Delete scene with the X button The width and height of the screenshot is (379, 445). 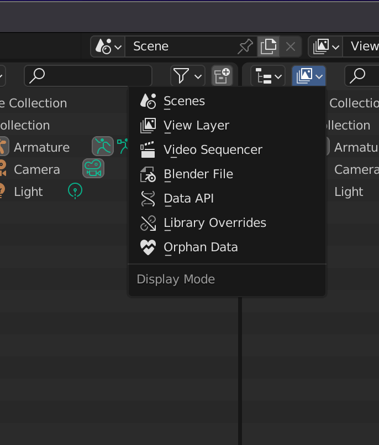[x=291, y=46]
